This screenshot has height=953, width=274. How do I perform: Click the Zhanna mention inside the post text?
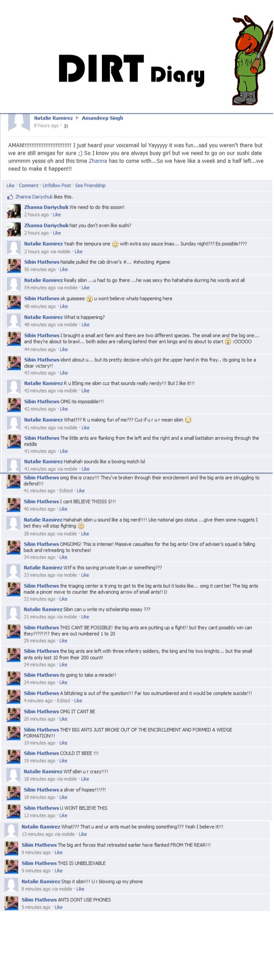coord(98,161)
